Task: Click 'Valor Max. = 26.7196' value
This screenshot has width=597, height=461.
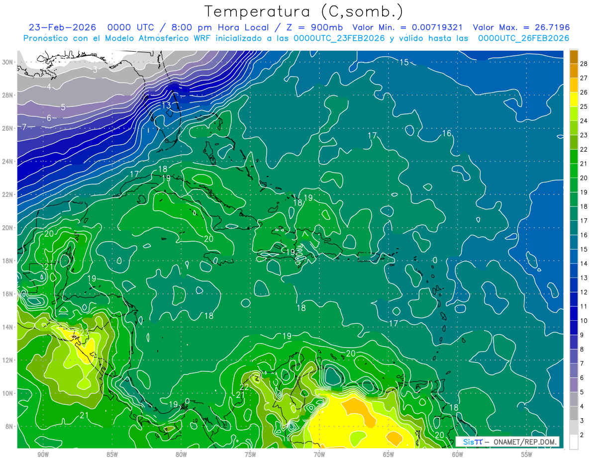Action: tap(521, 27)
